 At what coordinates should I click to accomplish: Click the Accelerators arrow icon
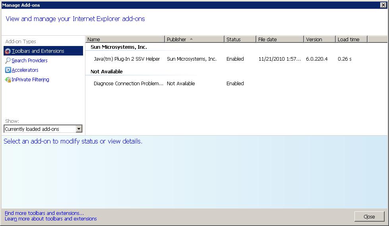8,70
